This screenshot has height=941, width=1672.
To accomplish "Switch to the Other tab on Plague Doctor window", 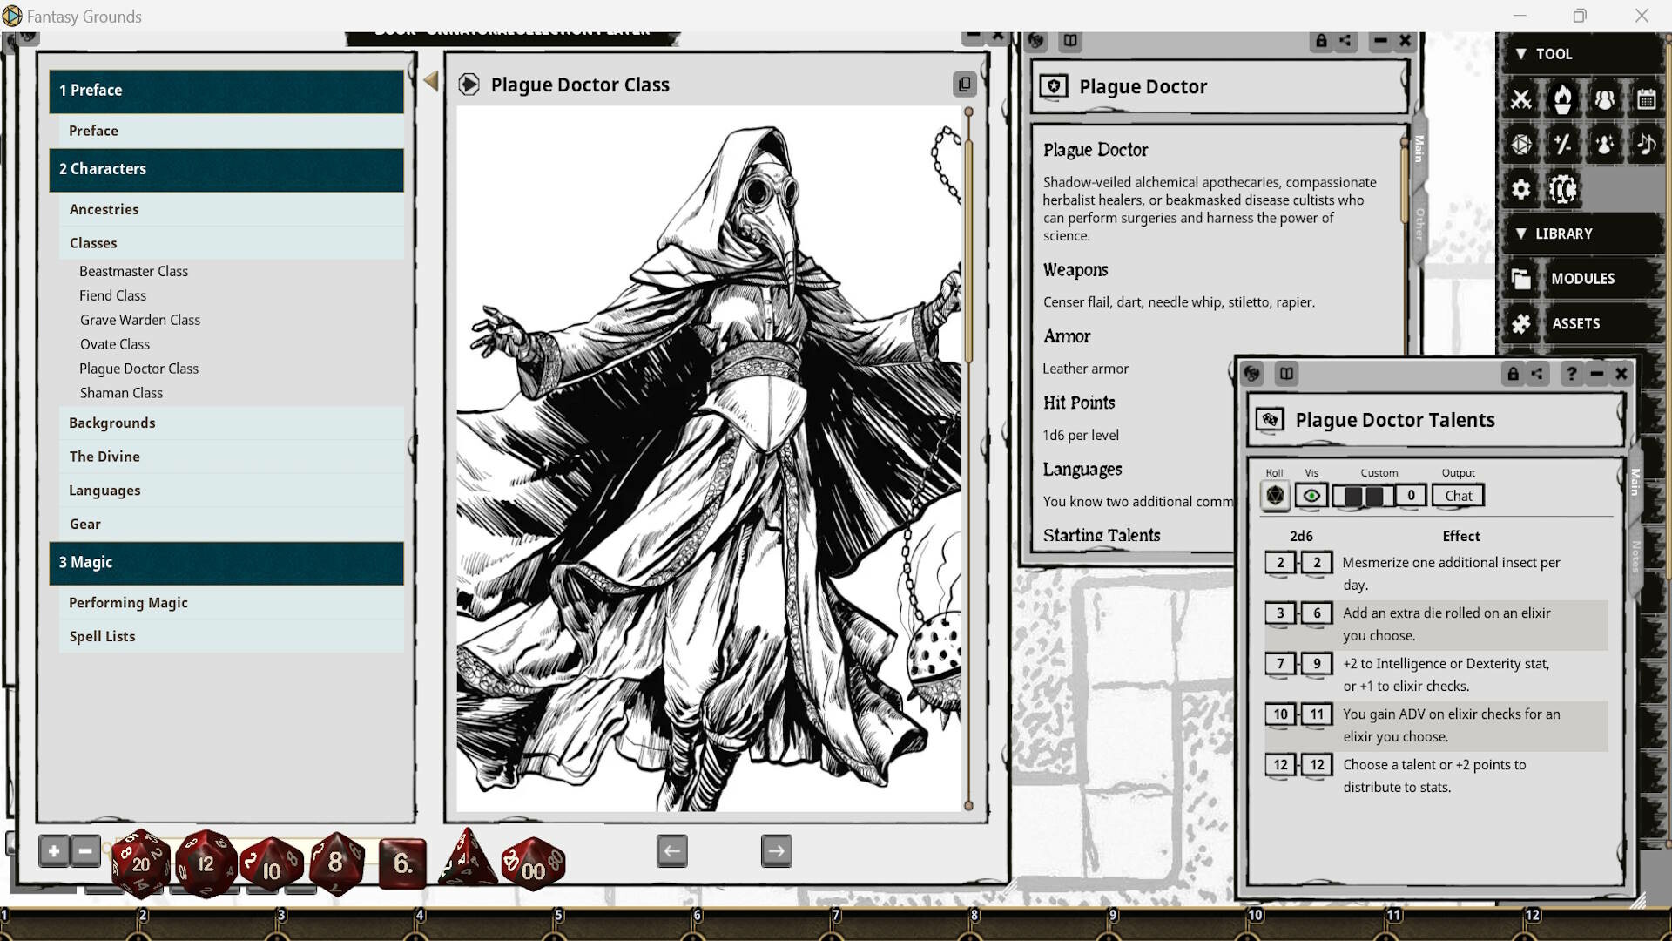I will pos(1418,222).
